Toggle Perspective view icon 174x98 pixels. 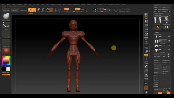click(x=146, y=38)
